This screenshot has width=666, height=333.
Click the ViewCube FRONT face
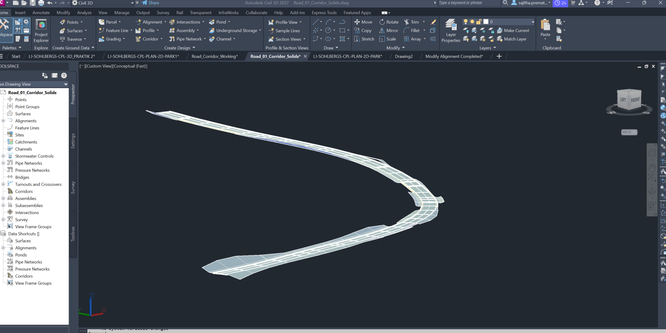(635, 100)
